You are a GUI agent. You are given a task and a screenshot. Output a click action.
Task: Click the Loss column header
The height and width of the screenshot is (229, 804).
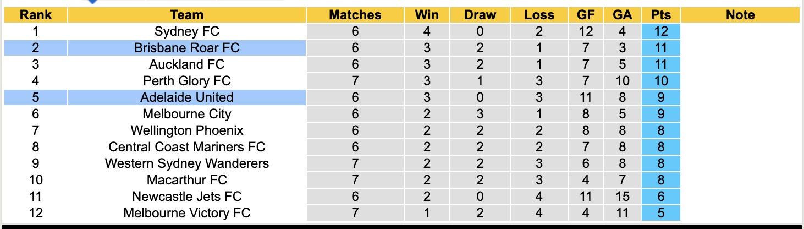pyautogui.click(x=539, y=15)
